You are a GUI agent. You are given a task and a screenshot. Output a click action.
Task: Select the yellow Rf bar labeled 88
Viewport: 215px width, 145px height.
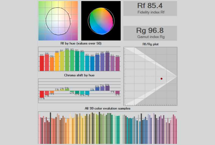(57, 61)
